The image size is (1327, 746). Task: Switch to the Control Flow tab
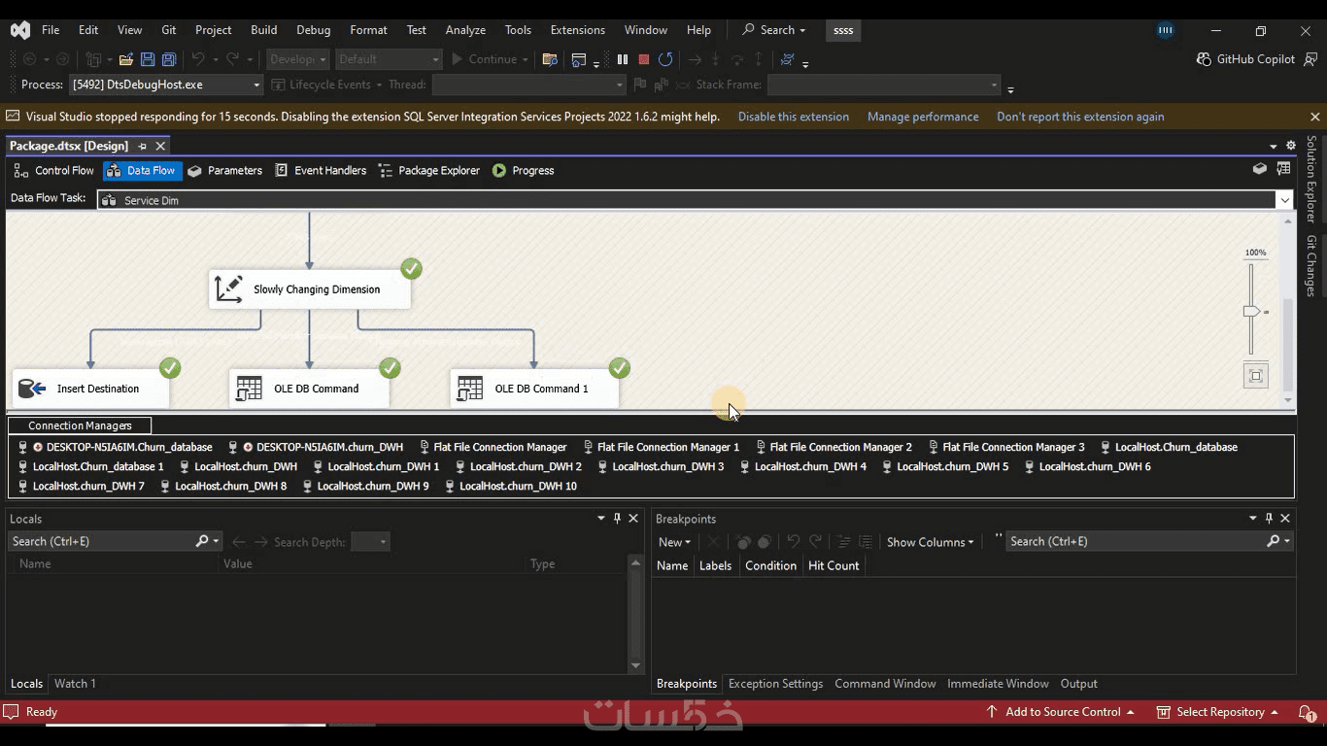(x=54, y=170)
